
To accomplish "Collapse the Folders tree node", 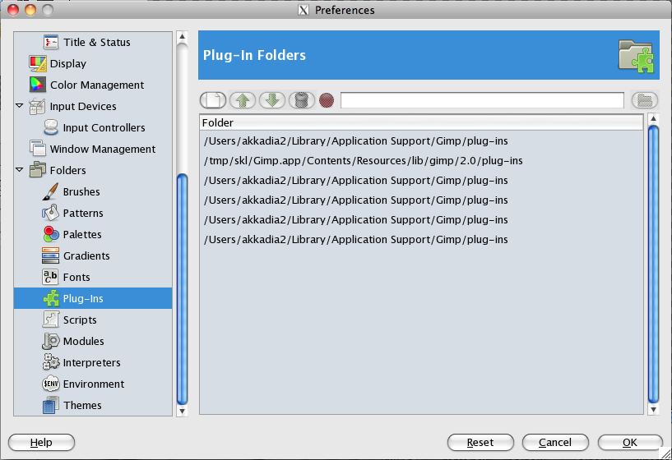I will coord(19,169).
